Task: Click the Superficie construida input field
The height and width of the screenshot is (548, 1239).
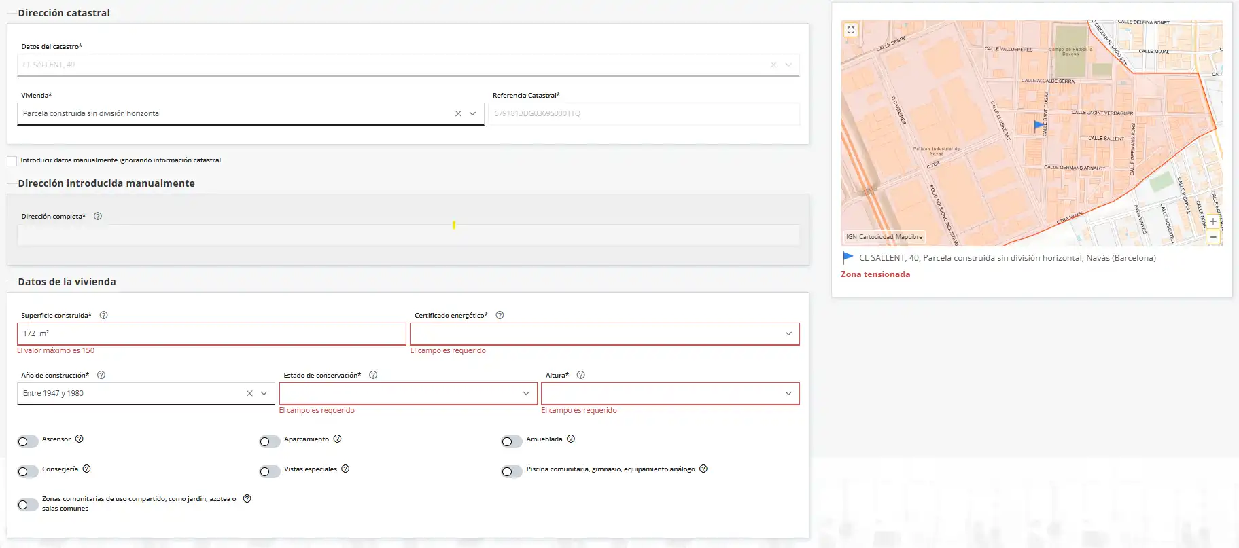Action: coord(211,334)
